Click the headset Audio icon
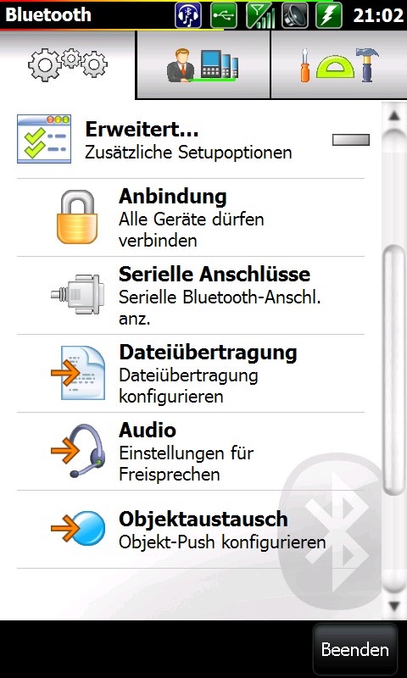 click(78, 451)
